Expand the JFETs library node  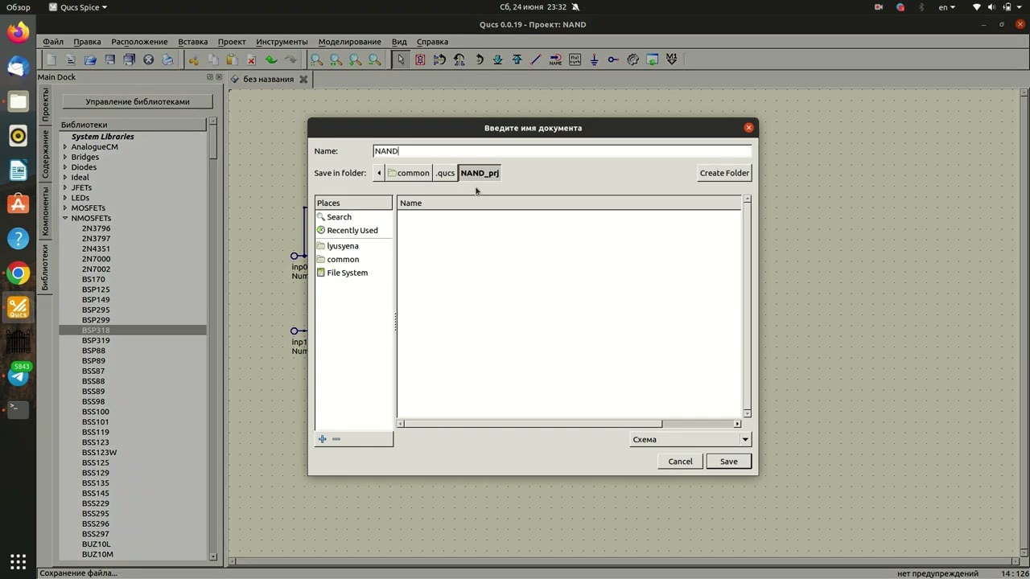click(65, 187)
